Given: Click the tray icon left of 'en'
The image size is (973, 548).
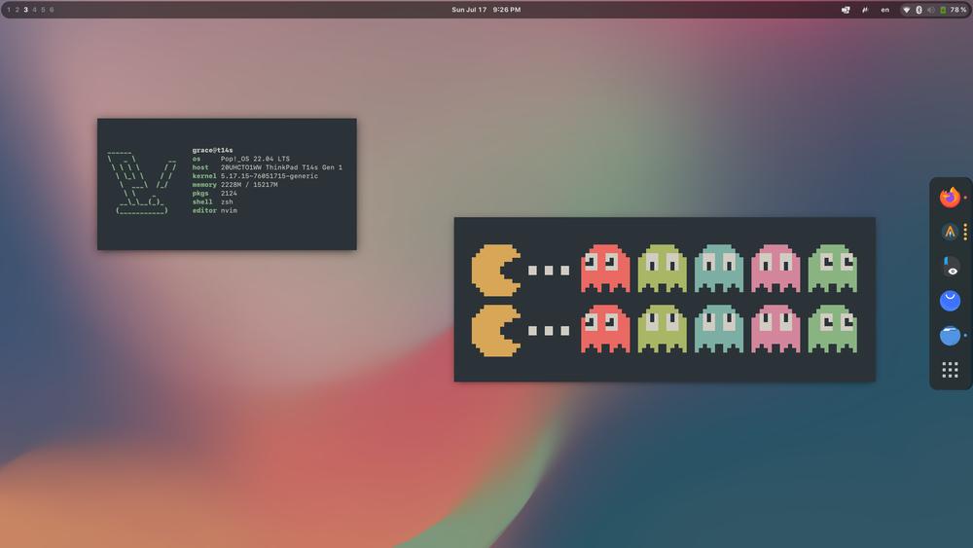Looking at the screenshot, I should (x=865, y=10).
